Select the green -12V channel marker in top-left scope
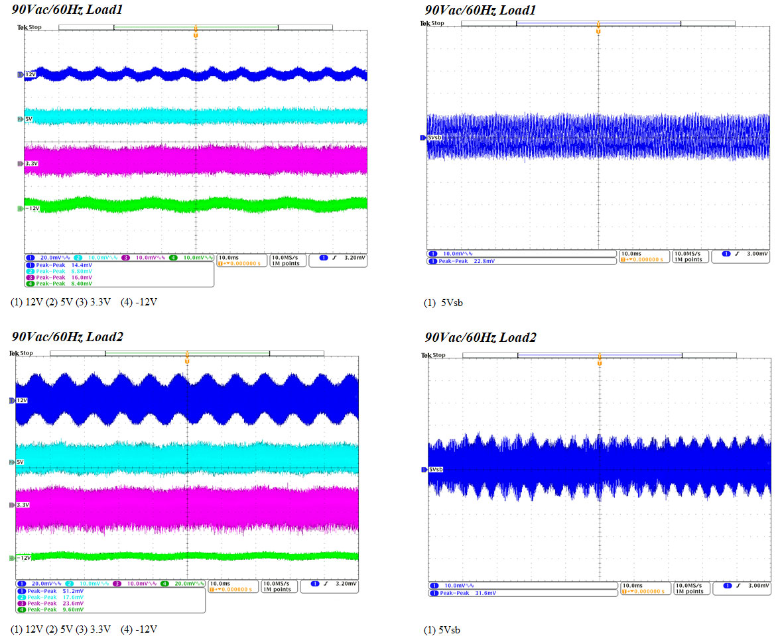This screenshot has height=638, width=778. (x=30, y=208)
